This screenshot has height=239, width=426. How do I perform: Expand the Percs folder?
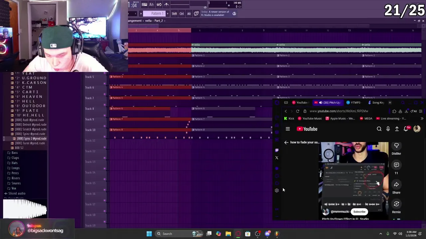(13, 173)
